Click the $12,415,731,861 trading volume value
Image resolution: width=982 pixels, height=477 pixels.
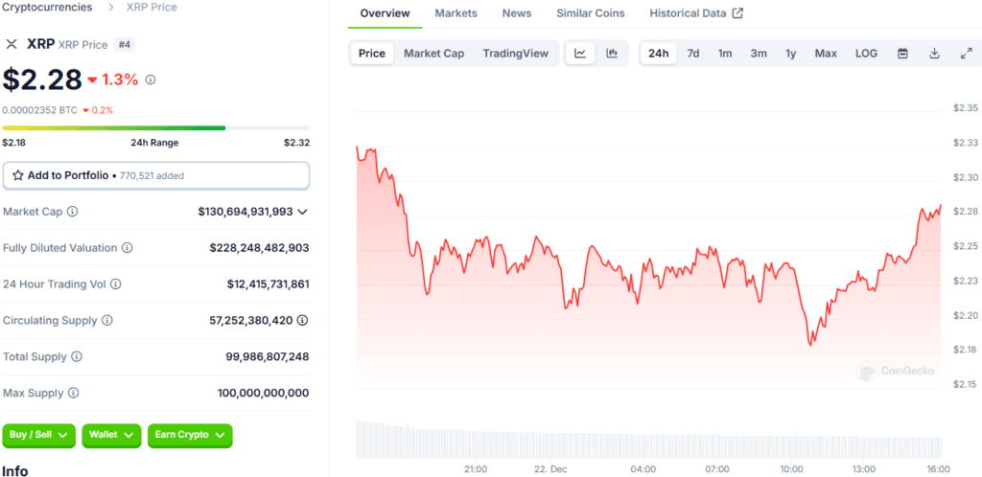click(x=269, y=284)
